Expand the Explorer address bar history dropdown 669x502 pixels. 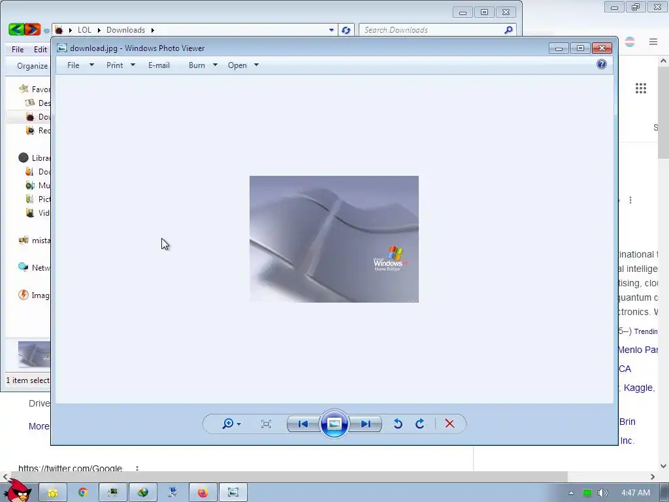(331, 30)
